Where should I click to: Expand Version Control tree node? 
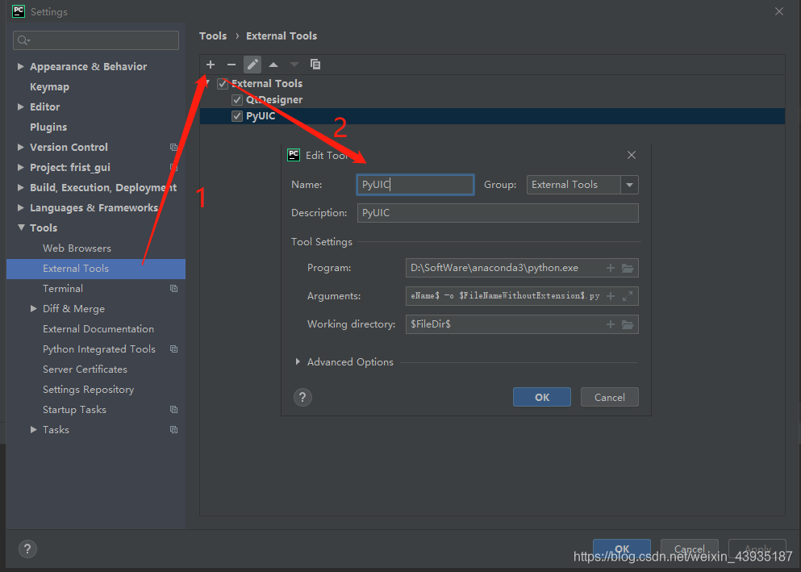[21, 147]
